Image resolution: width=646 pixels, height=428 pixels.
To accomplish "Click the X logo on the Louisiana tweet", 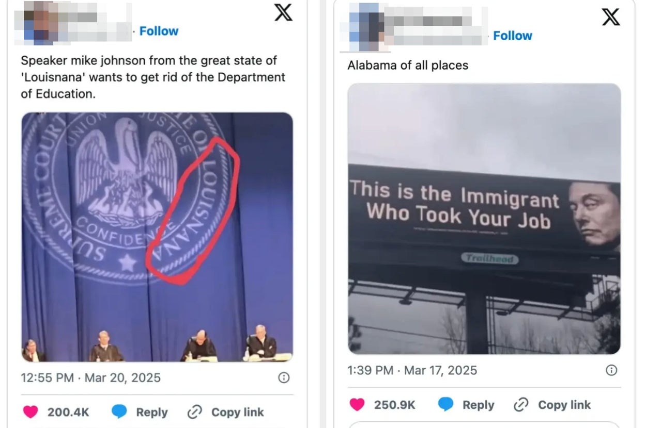I will (283, 12).
